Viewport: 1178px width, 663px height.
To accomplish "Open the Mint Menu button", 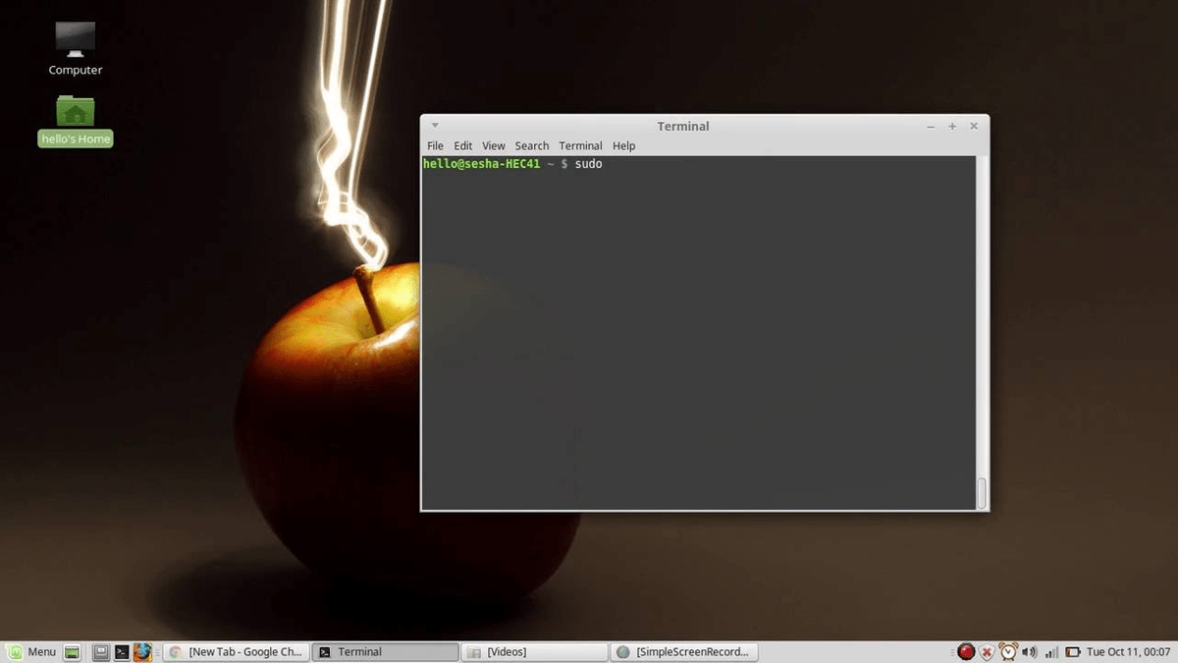I will [31, 652].
